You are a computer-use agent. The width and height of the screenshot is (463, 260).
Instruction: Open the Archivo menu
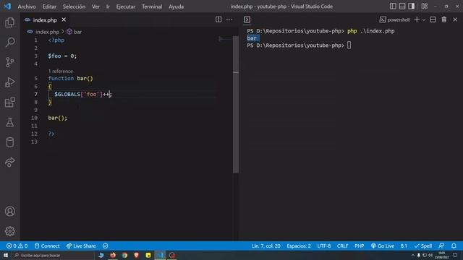[x=27, y=6]
